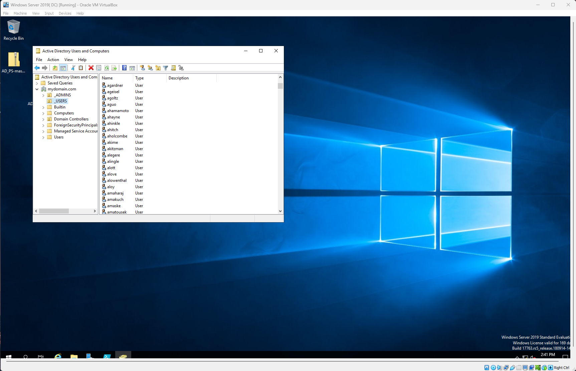Click the user list scroll-down arrow
Screen dimensions: 576x371
coord(280,211)
